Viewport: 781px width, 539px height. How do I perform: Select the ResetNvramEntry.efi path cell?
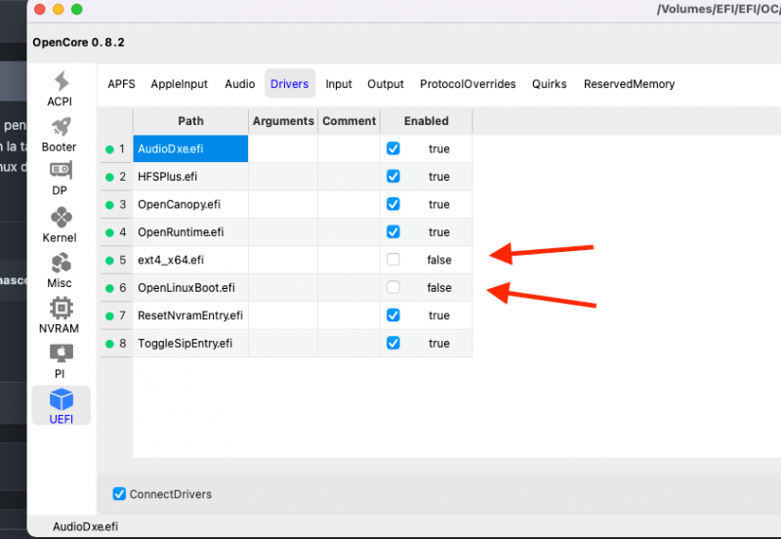pos(190,315)
